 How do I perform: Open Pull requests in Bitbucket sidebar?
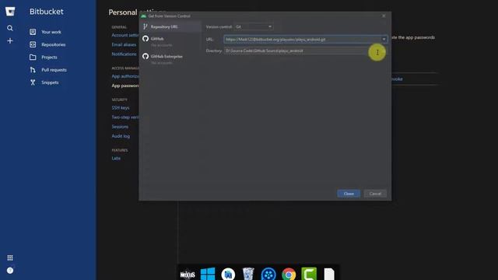[54, 70]
